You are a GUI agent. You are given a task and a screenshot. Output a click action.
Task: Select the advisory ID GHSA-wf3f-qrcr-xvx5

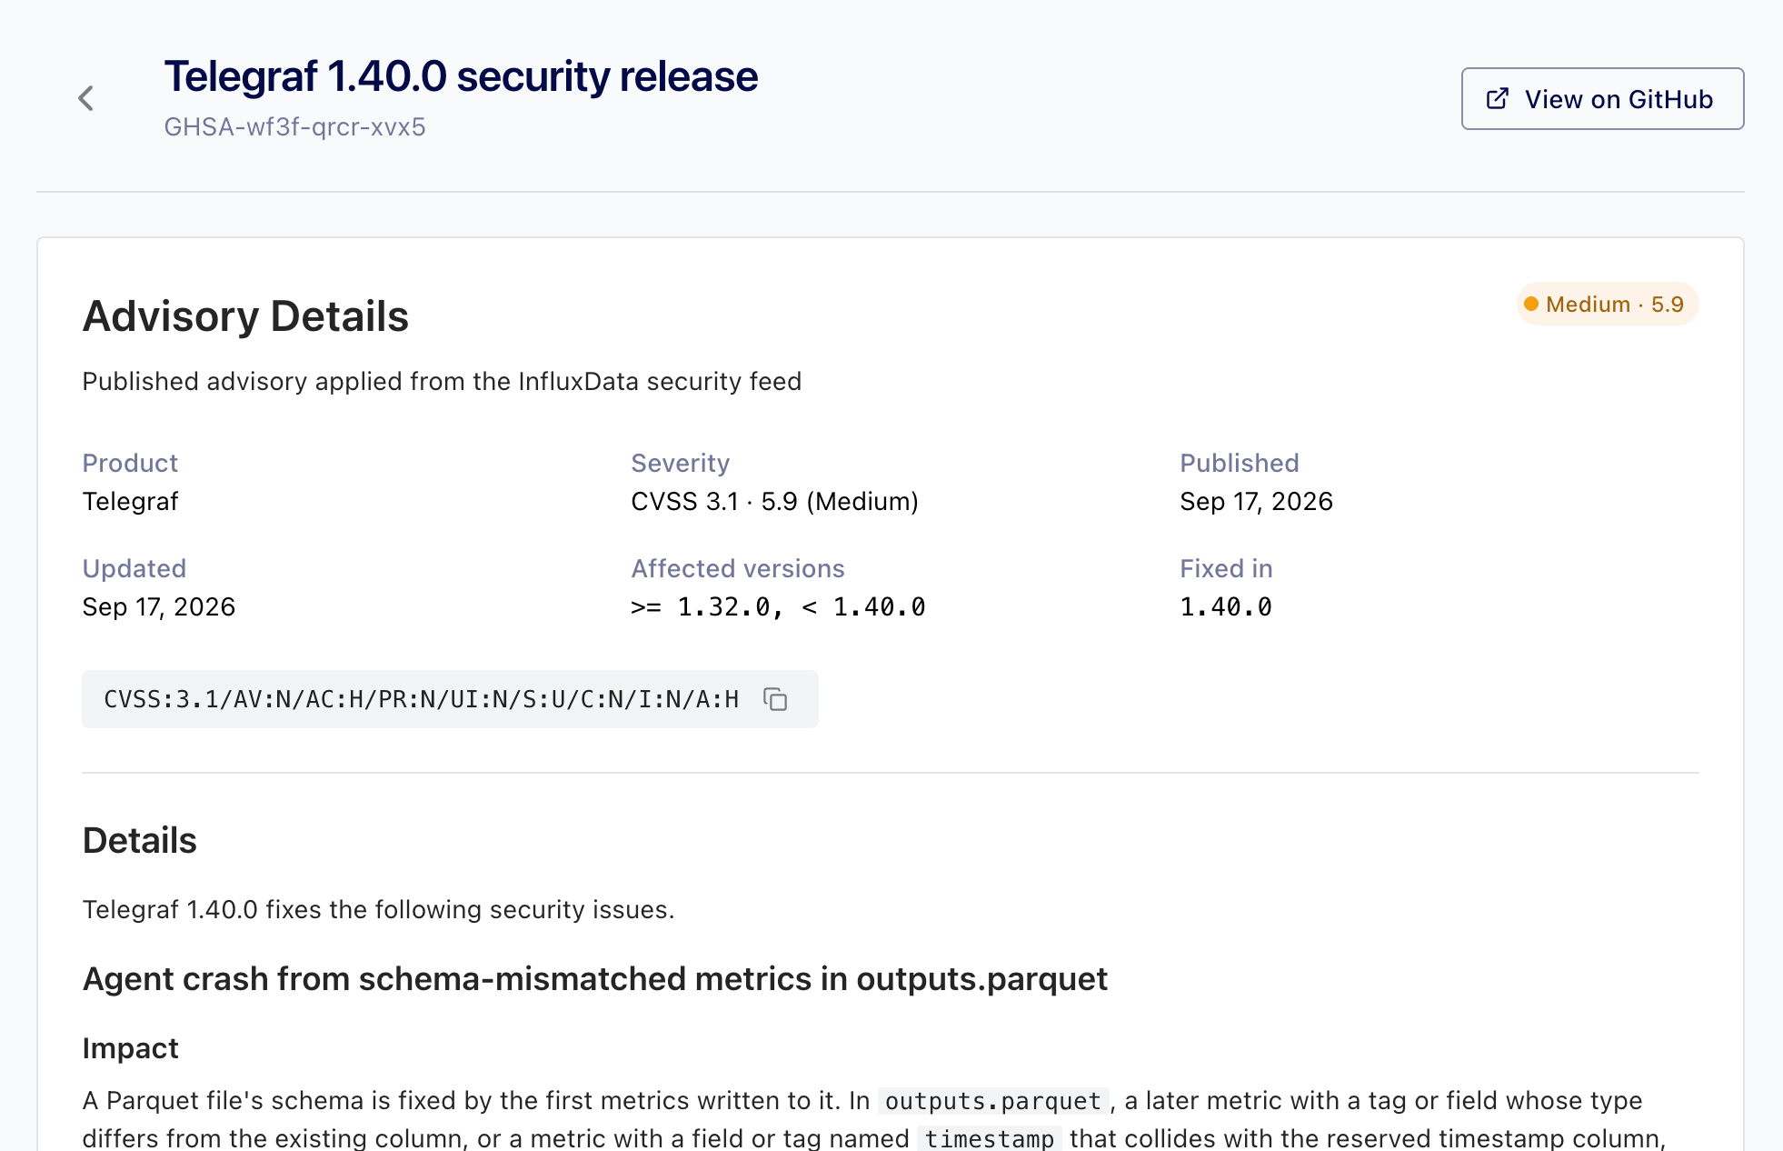point(294,126)
